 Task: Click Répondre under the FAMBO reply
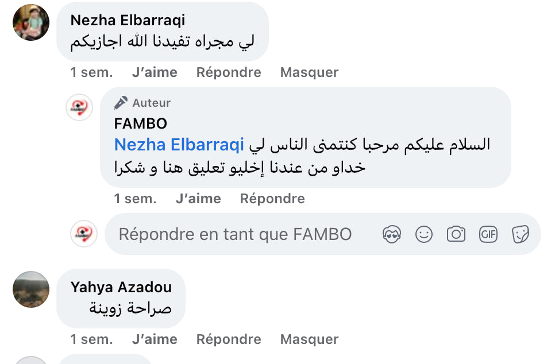[272, 199]
